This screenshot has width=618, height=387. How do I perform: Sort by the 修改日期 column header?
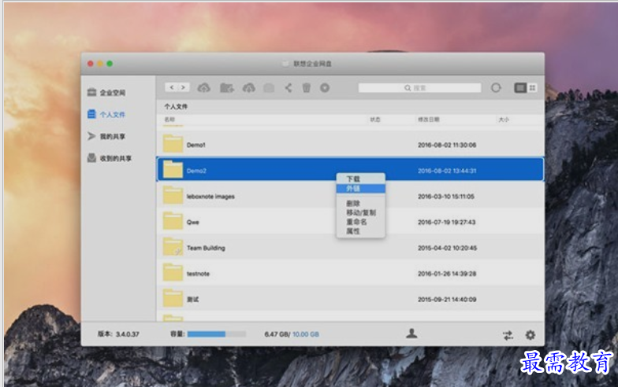tap(429, 120)
